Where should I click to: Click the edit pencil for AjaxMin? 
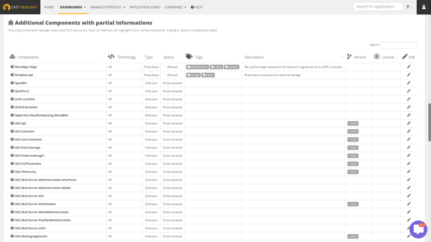pyautogui.click(x=409, y=83)
